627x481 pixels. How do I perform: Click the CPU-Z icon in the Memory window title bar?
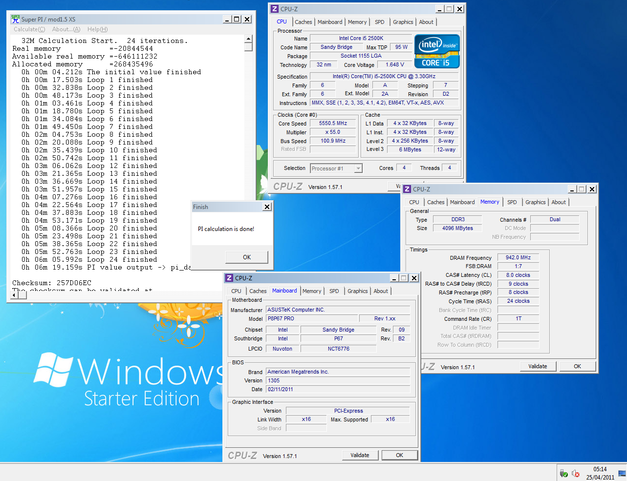[407, 189]
